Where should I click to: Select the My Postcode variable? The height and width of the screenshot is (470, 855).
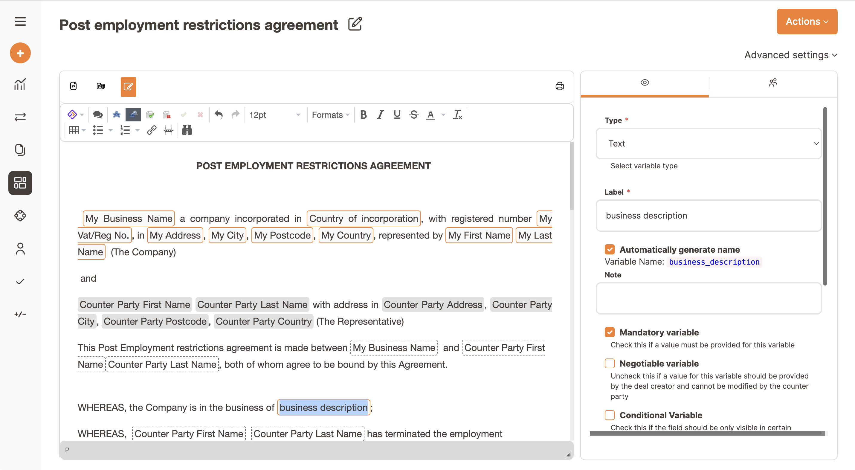point(282,235)
